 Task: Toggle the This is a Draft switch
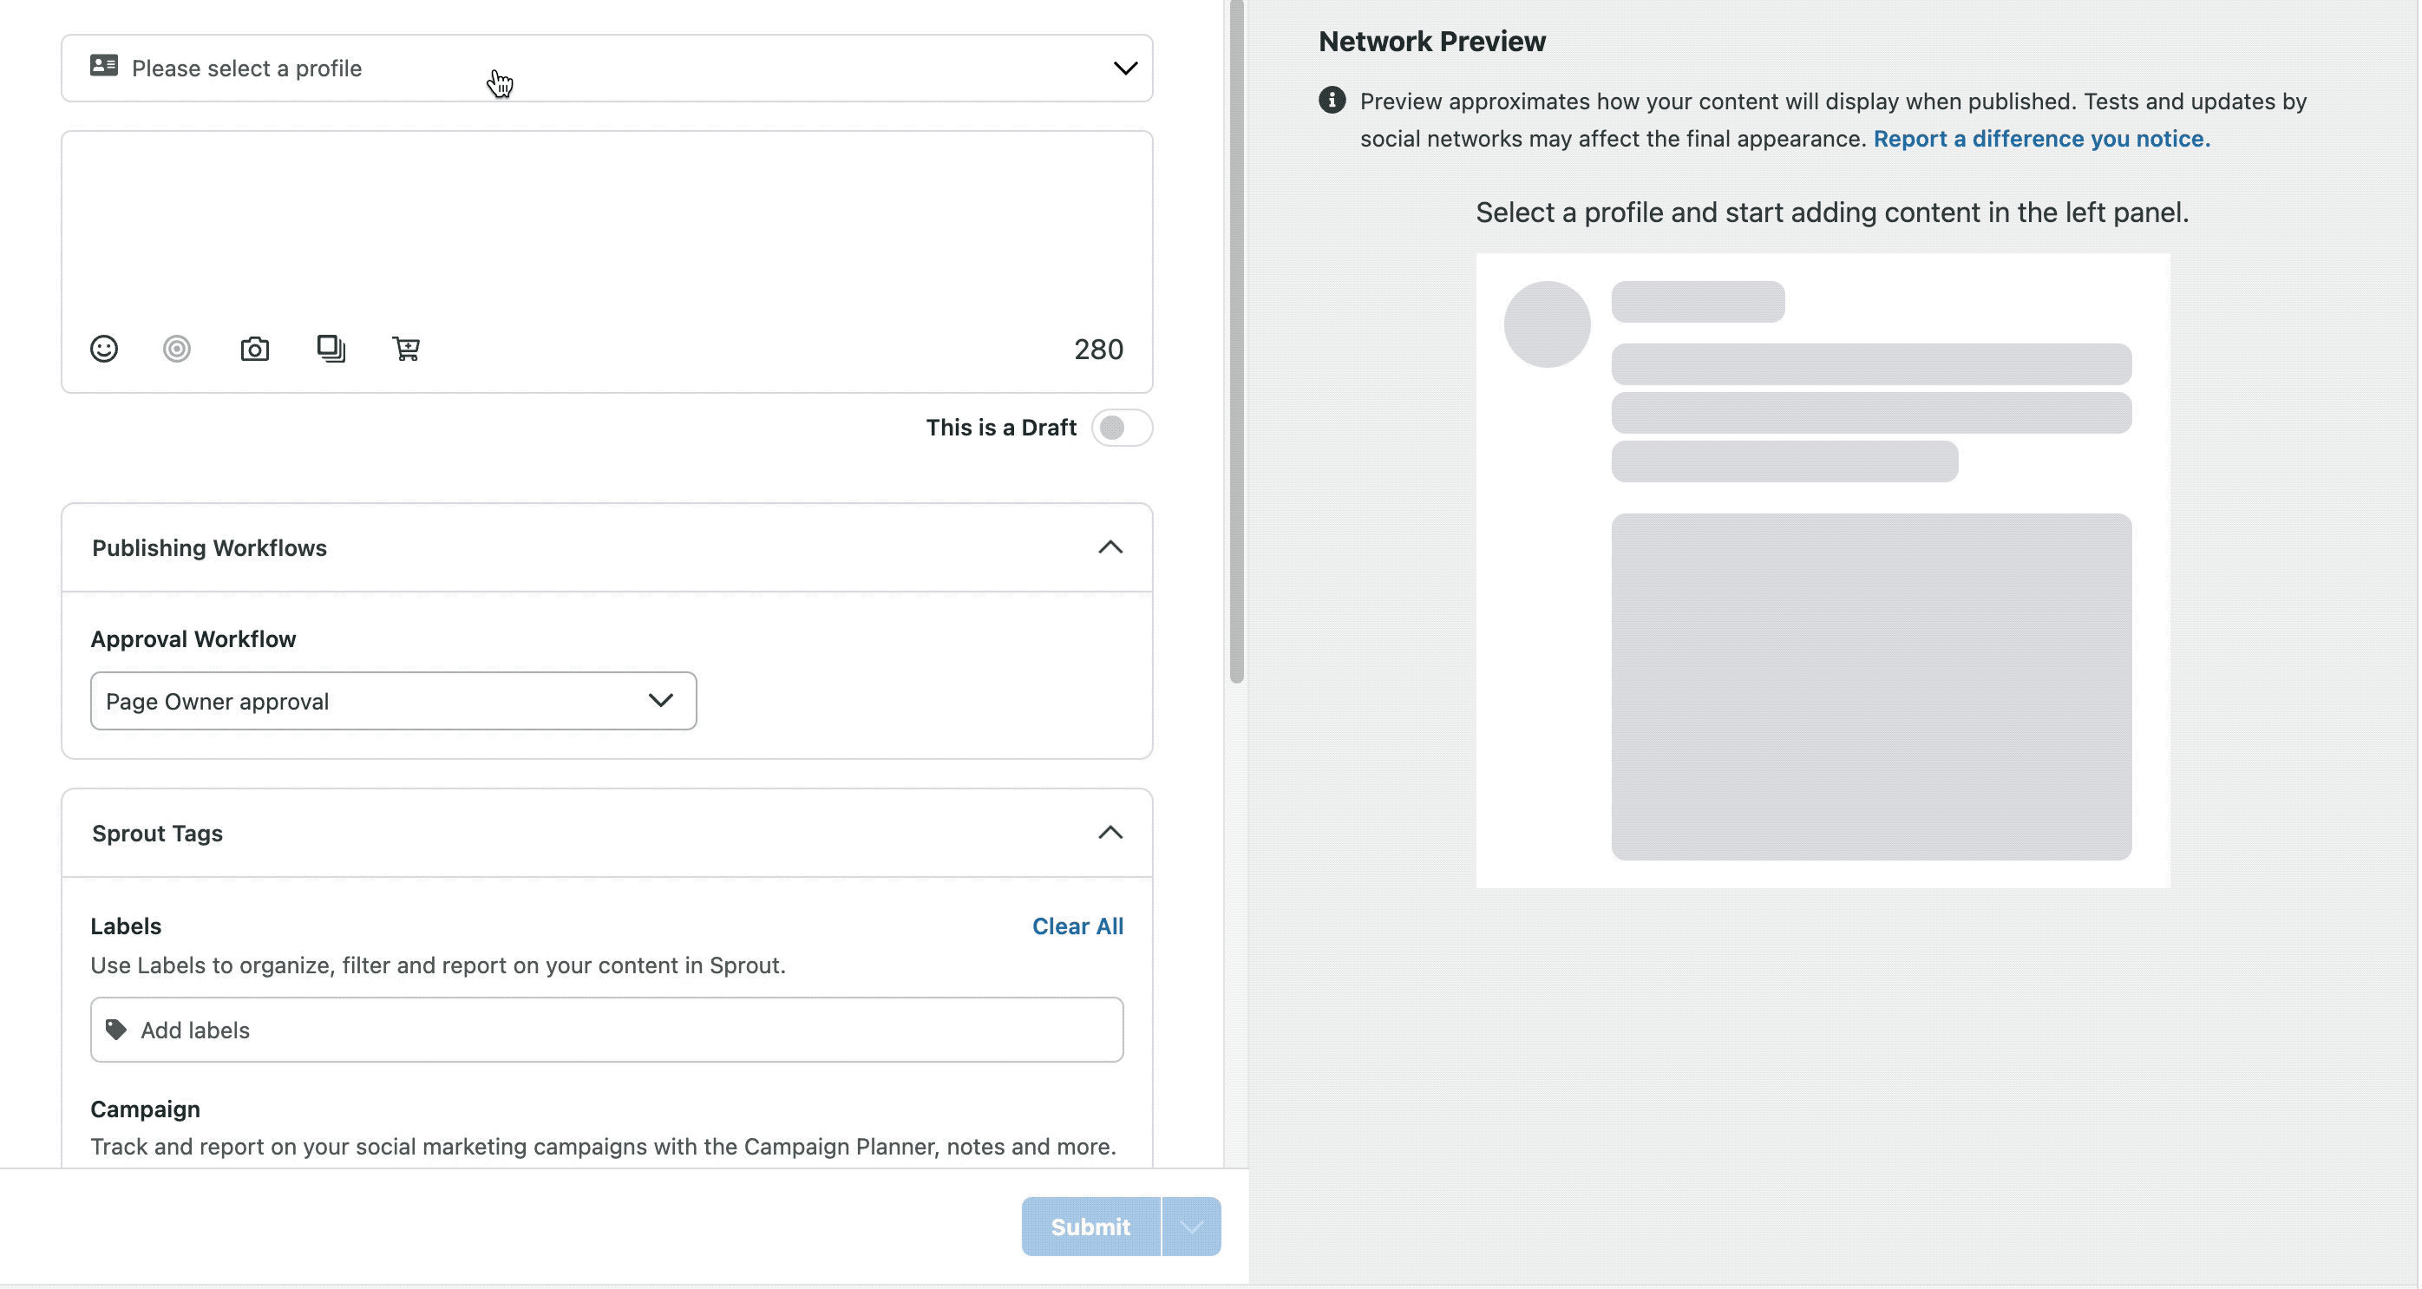tap(1122, 426)
